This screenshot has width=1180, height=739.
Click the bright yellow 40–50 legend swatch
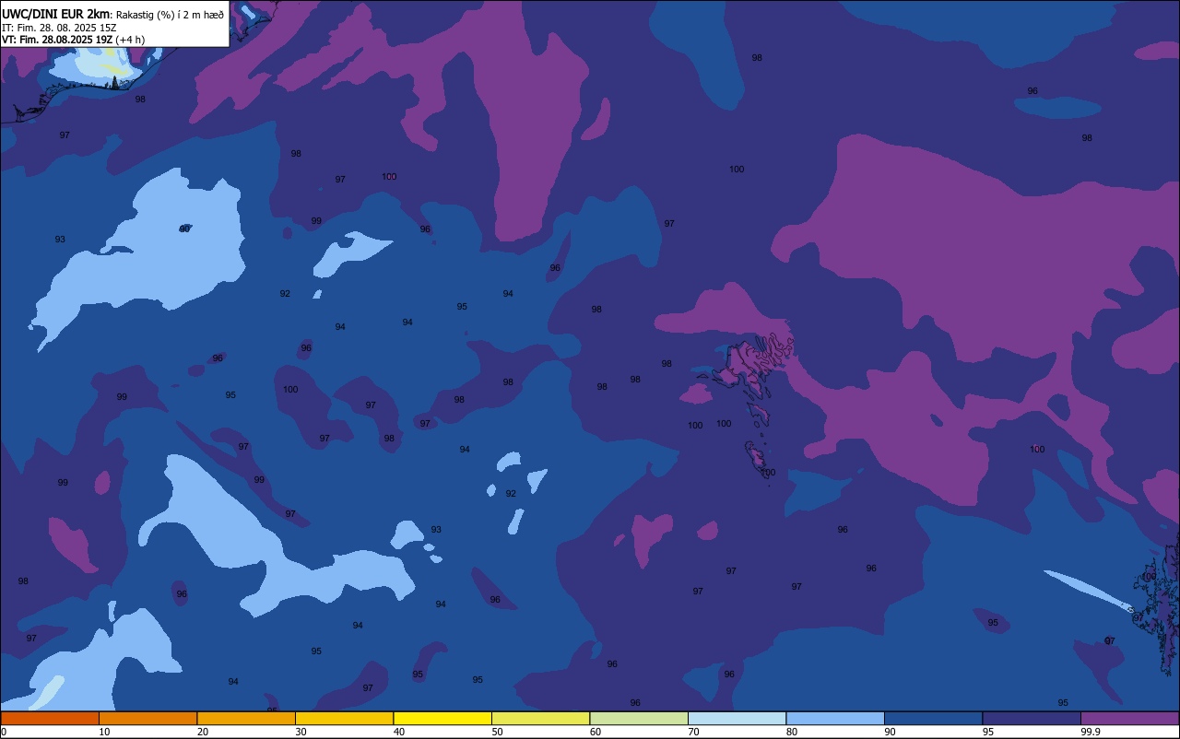[x=442, y=718]
